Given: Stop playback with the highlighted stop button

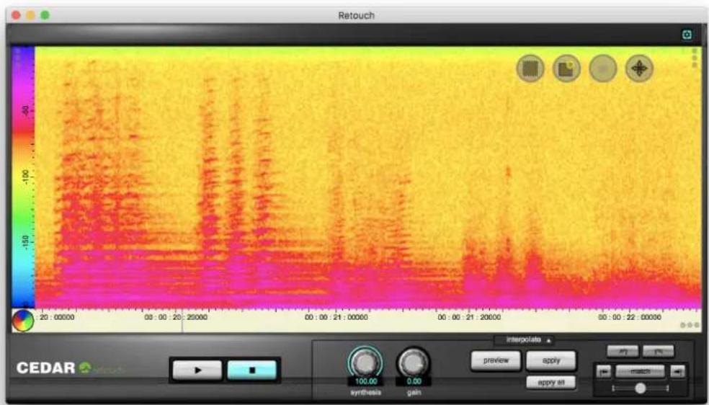Looking at the screenshot, I should [252, 370].
